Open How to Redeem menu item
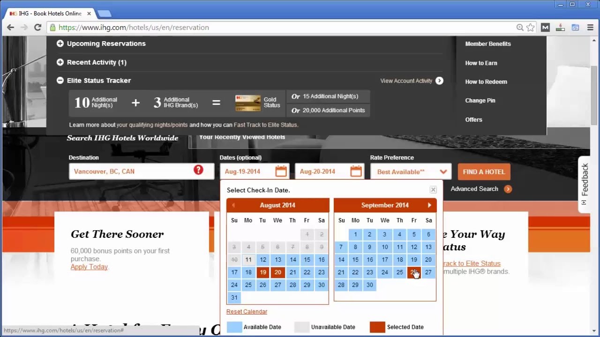600x337 pixels. coord(486,82)
